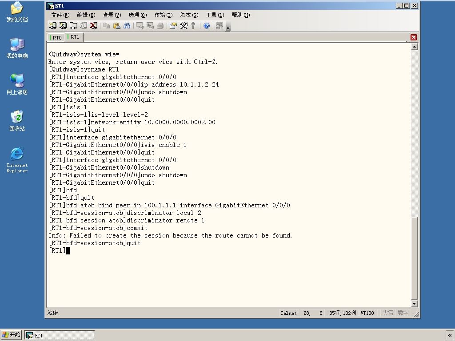Launch Internet Explorer from the desktop
The height and width of the screenshot is (341, 455).
point(17,160)
